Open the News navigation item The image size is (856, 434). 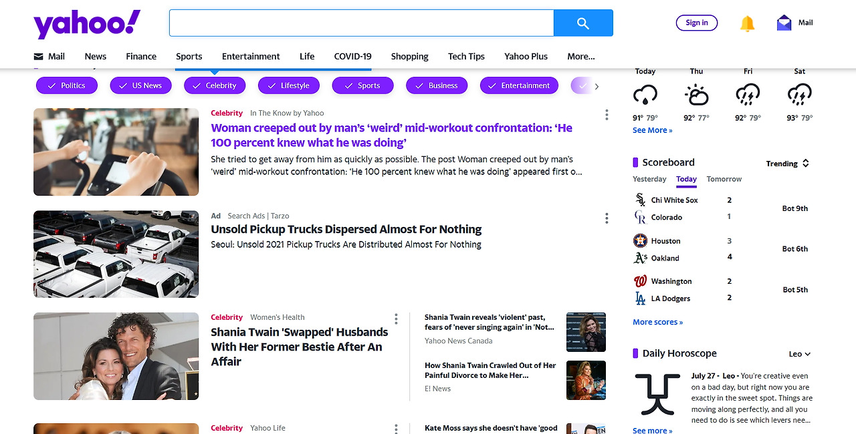pos(96,57)
